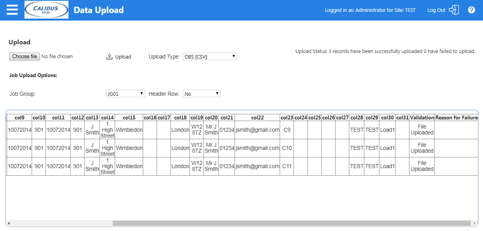Click the Calidus EPOD logo

click(46, 10)
